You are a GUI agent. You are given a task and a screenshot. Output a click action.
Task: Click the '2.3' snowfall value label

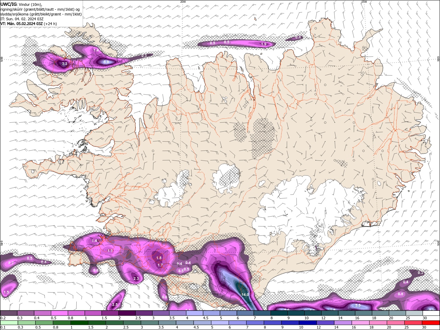click(x=136, y=278)
